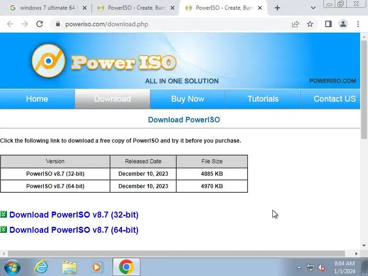Click the Download PowerISO heading
Screen dimensions: 368x276
184,120
